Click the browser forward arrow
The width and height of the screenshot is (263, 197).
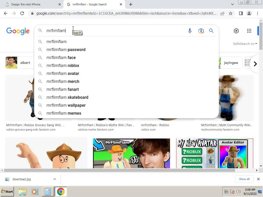point(14,13)
